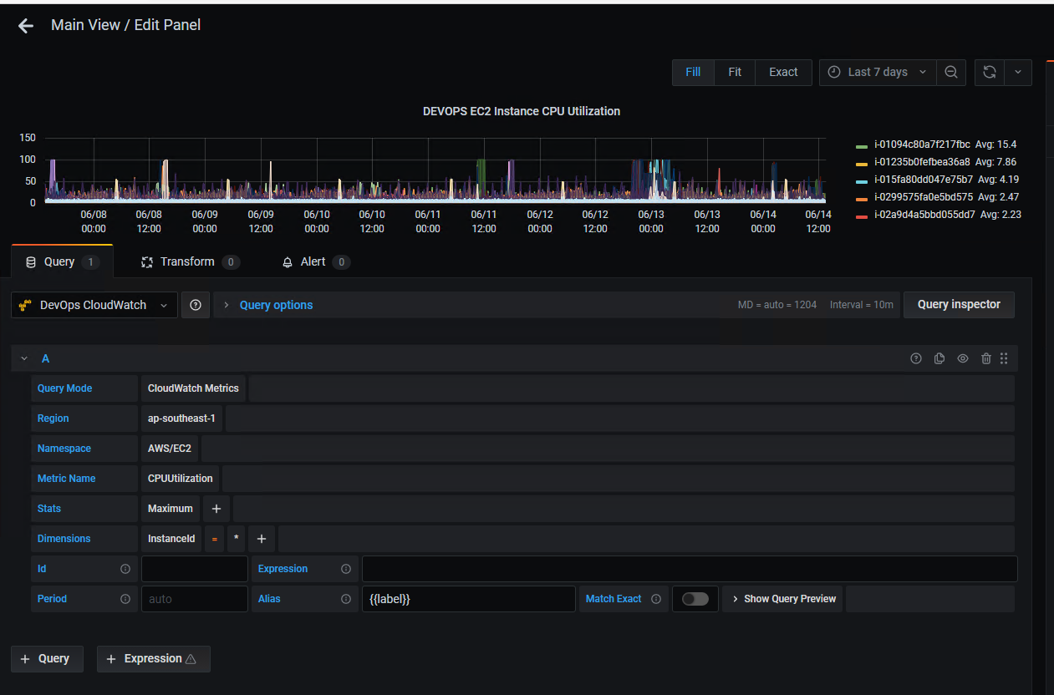This screenshot has width=1054, height=695.
Task: Click the zoom out time range icon
Action: pos(951,73)
